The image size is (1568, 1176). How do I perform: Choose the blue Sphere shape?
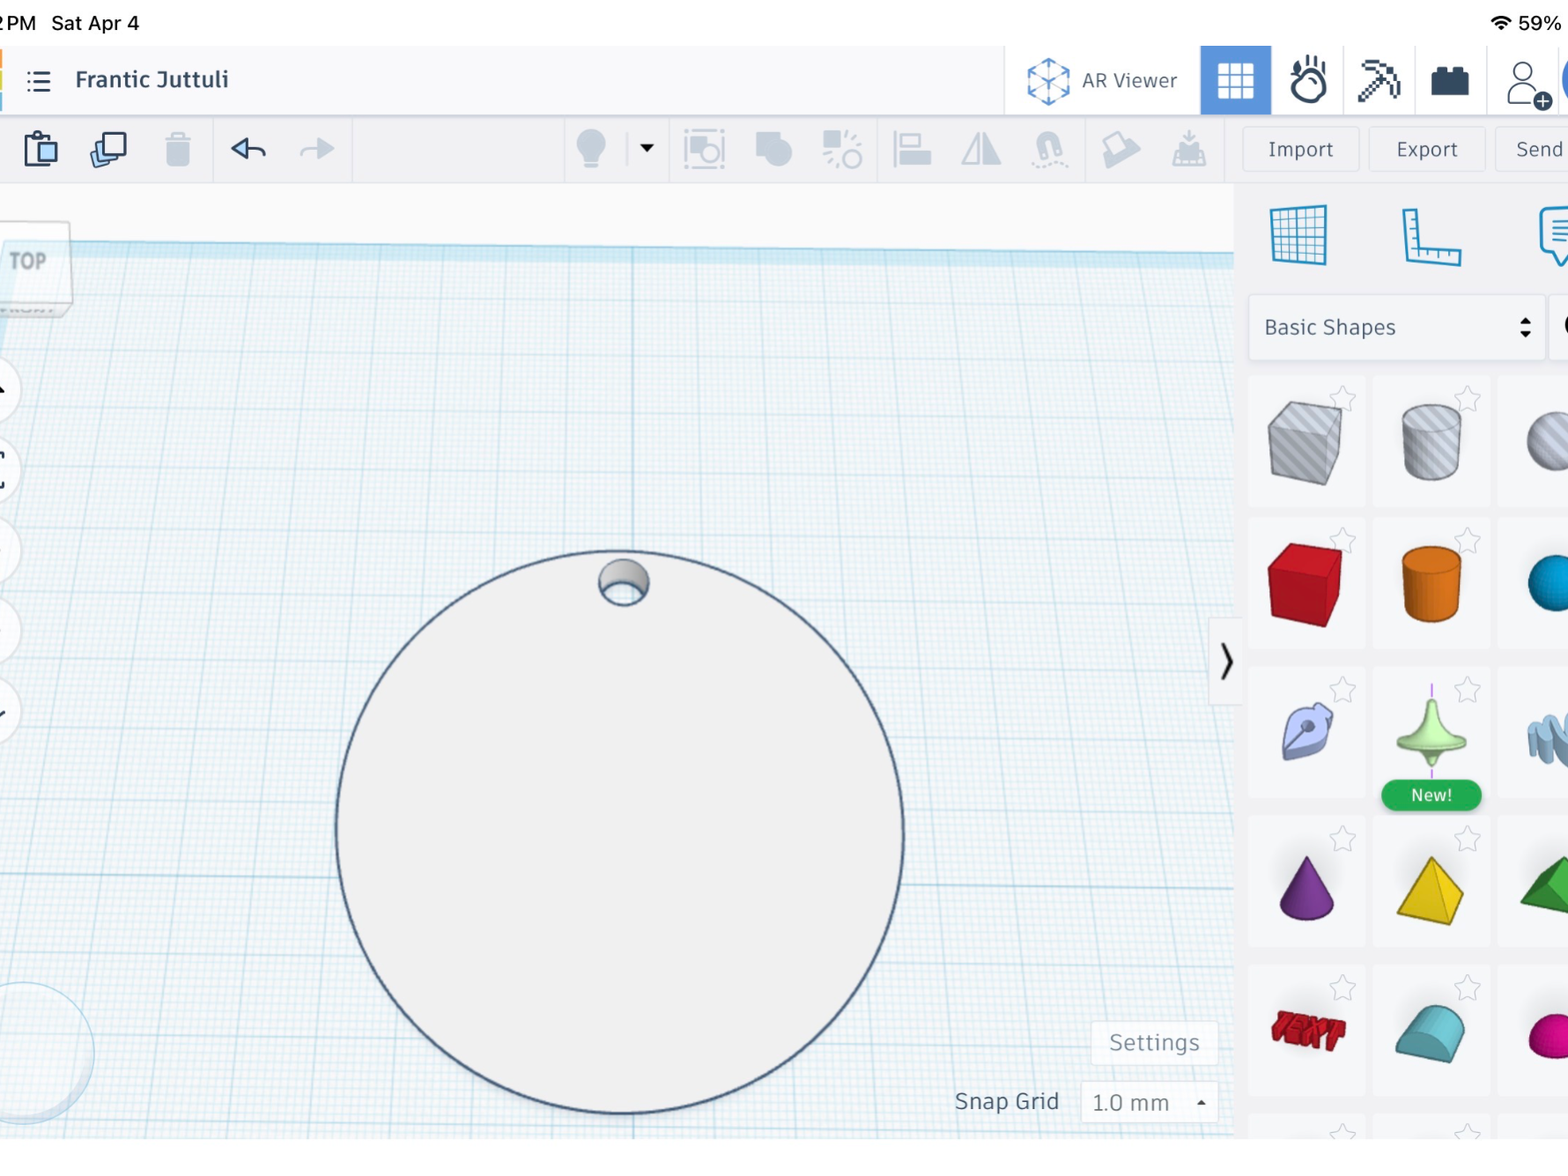click(1548, 583)
